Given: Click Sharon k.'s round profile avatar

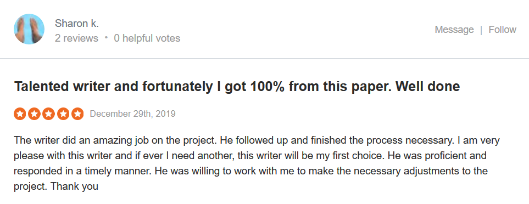Looking at the screenshot, I should pyautogui.click(x=29, y=29).
